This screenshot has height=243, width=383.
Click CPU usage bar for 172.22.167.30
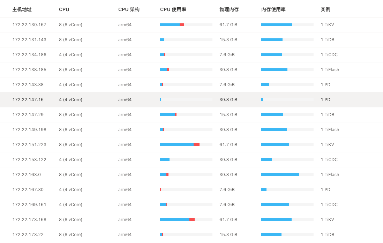click(x=186, y=190)
